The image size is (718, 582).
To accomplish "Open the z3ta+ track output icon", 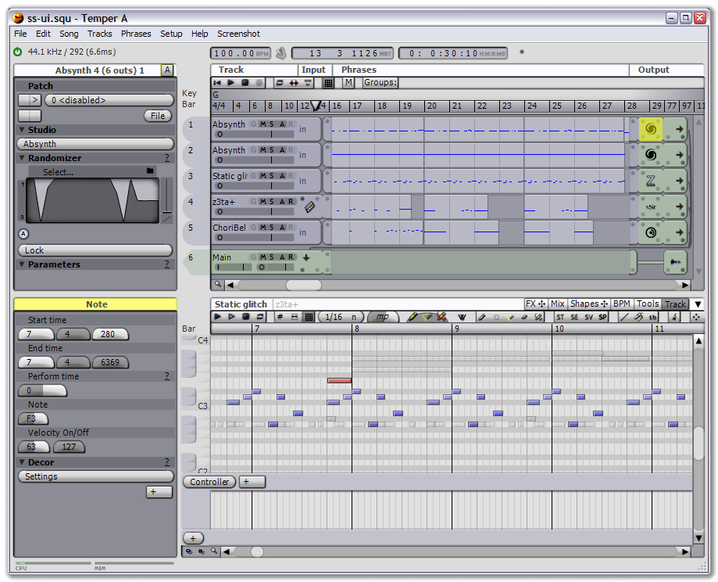I will point(650,207).
